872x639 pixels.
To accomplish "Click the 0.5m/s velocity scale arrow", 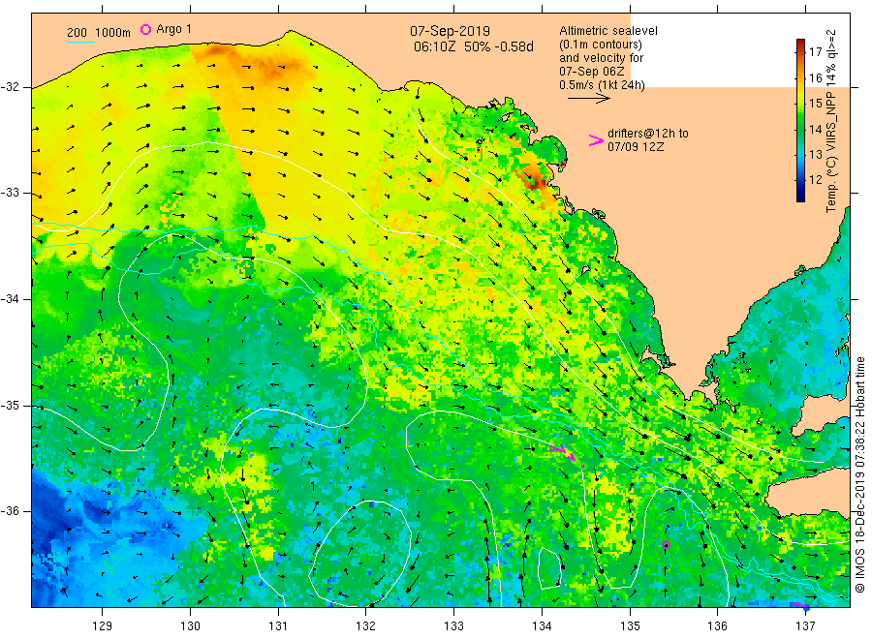I will pyautogui.click(x=588, y=99).
